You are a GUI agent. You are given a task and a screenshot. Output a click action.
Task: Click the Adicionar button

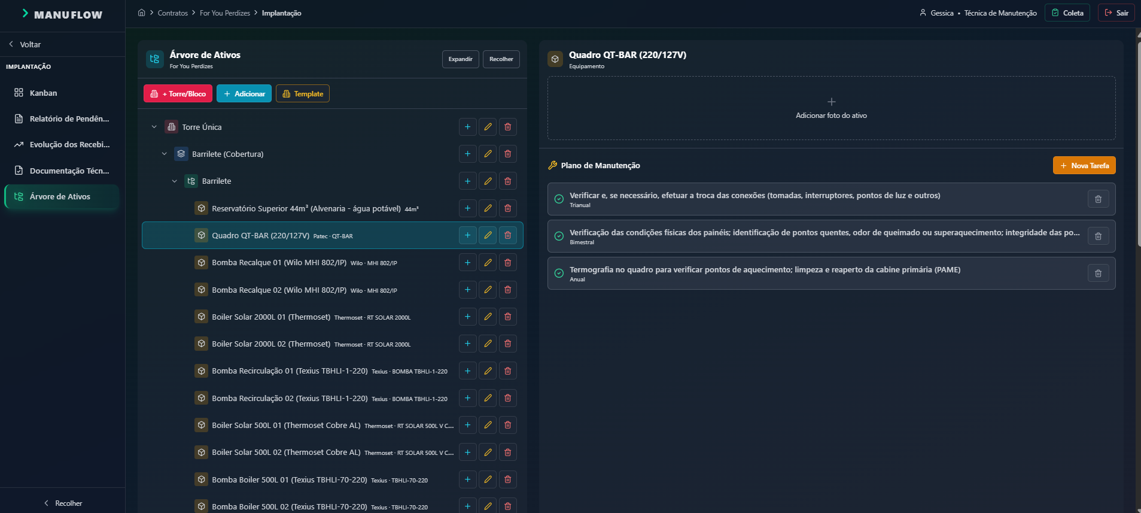244,93
